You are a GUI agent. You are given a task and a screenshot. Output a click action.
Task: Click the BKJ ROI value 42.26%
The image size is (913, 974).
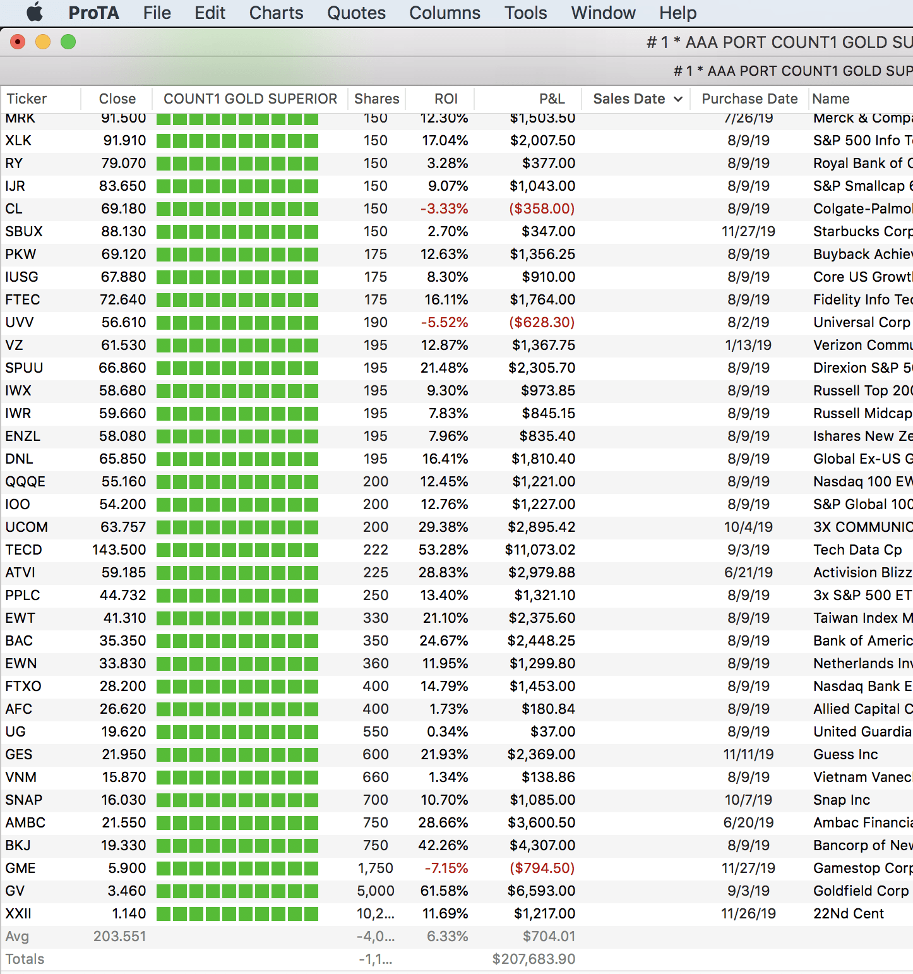tap(443, 845)
